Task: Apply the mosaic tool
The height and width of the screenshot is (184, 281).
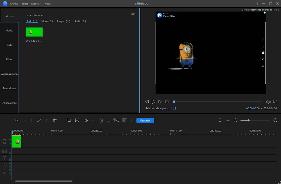Action: [x=85, y=121]
